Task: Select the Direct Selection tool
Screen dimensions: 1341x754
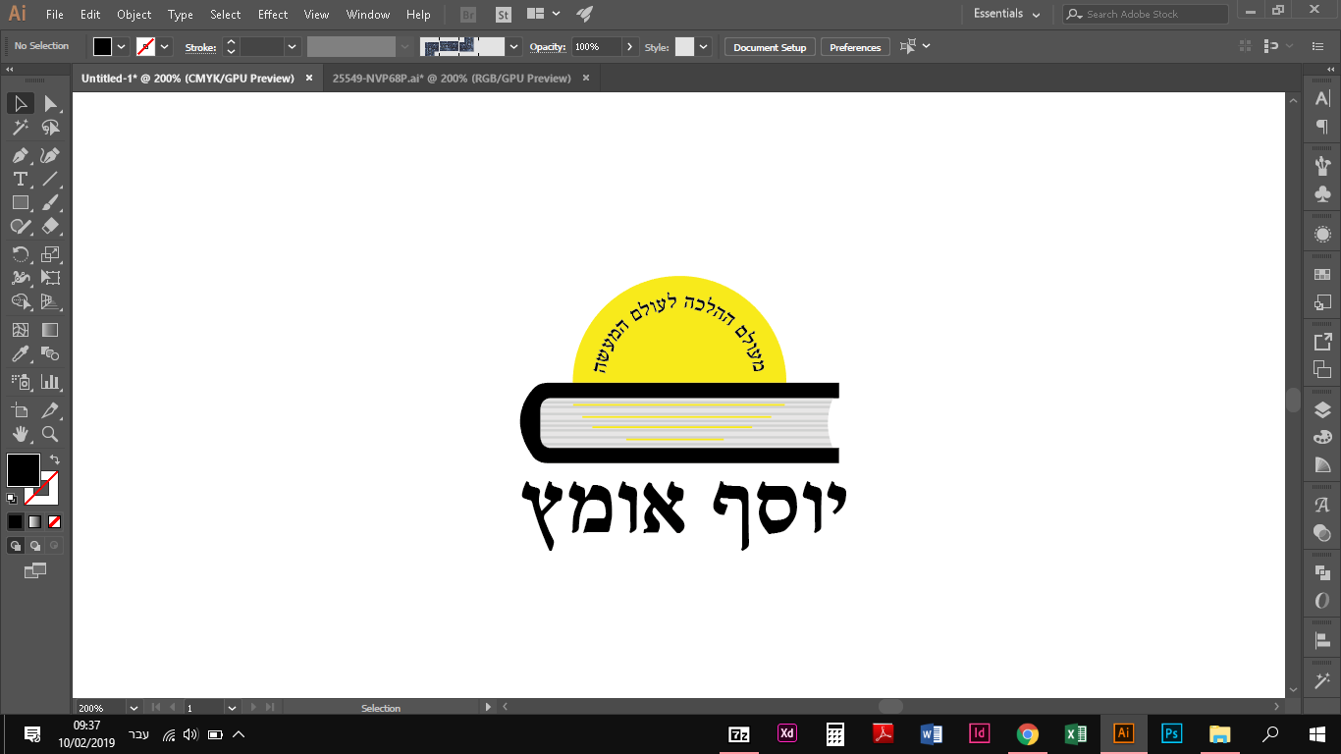Action: tap(51, 103)
